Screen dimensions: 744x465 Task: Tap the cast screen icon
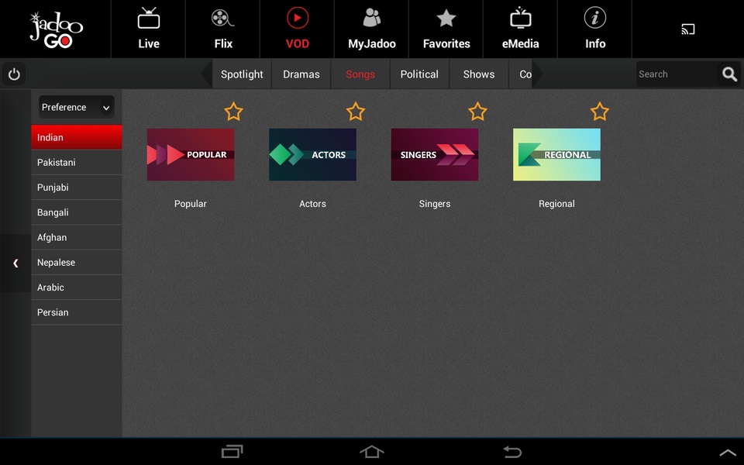click(688, 29)
